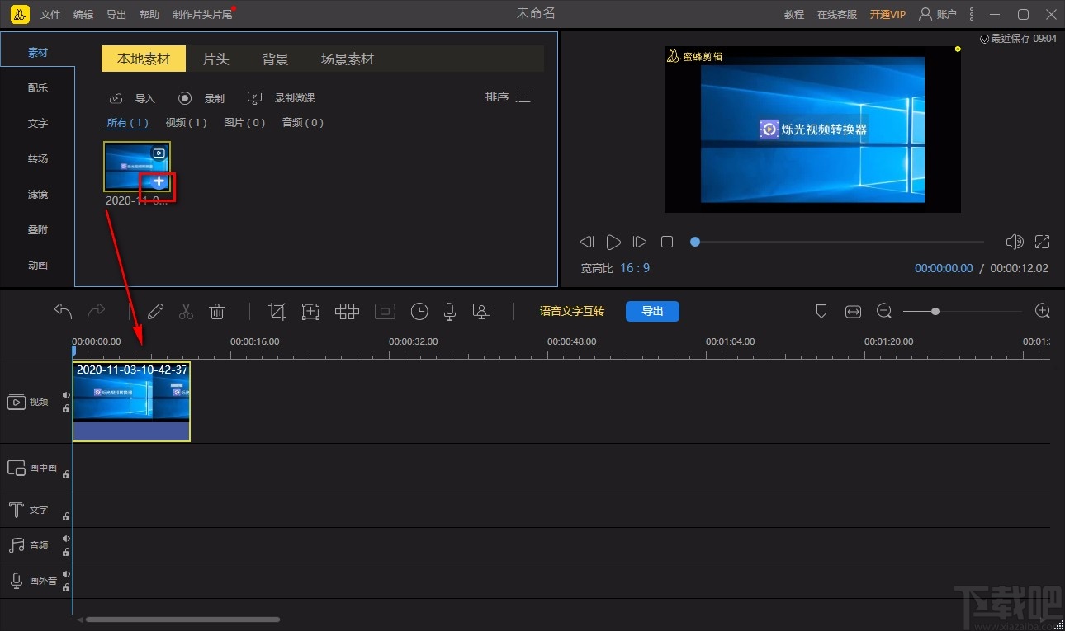
Task: Click the zoom in magnifier on timeline
Action: tap(1043, 311)
